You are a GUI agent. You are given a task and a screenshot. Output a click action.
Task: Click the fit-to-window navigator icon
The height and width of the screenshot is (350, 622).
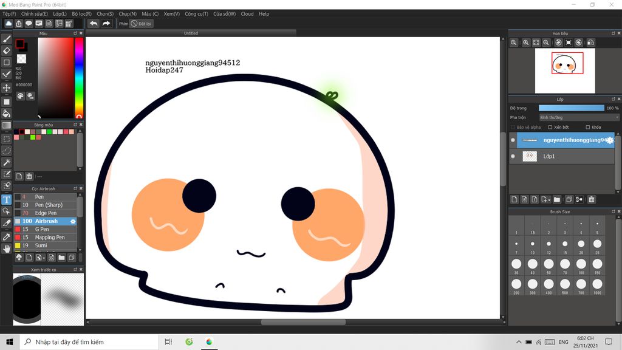pos(536,43)
